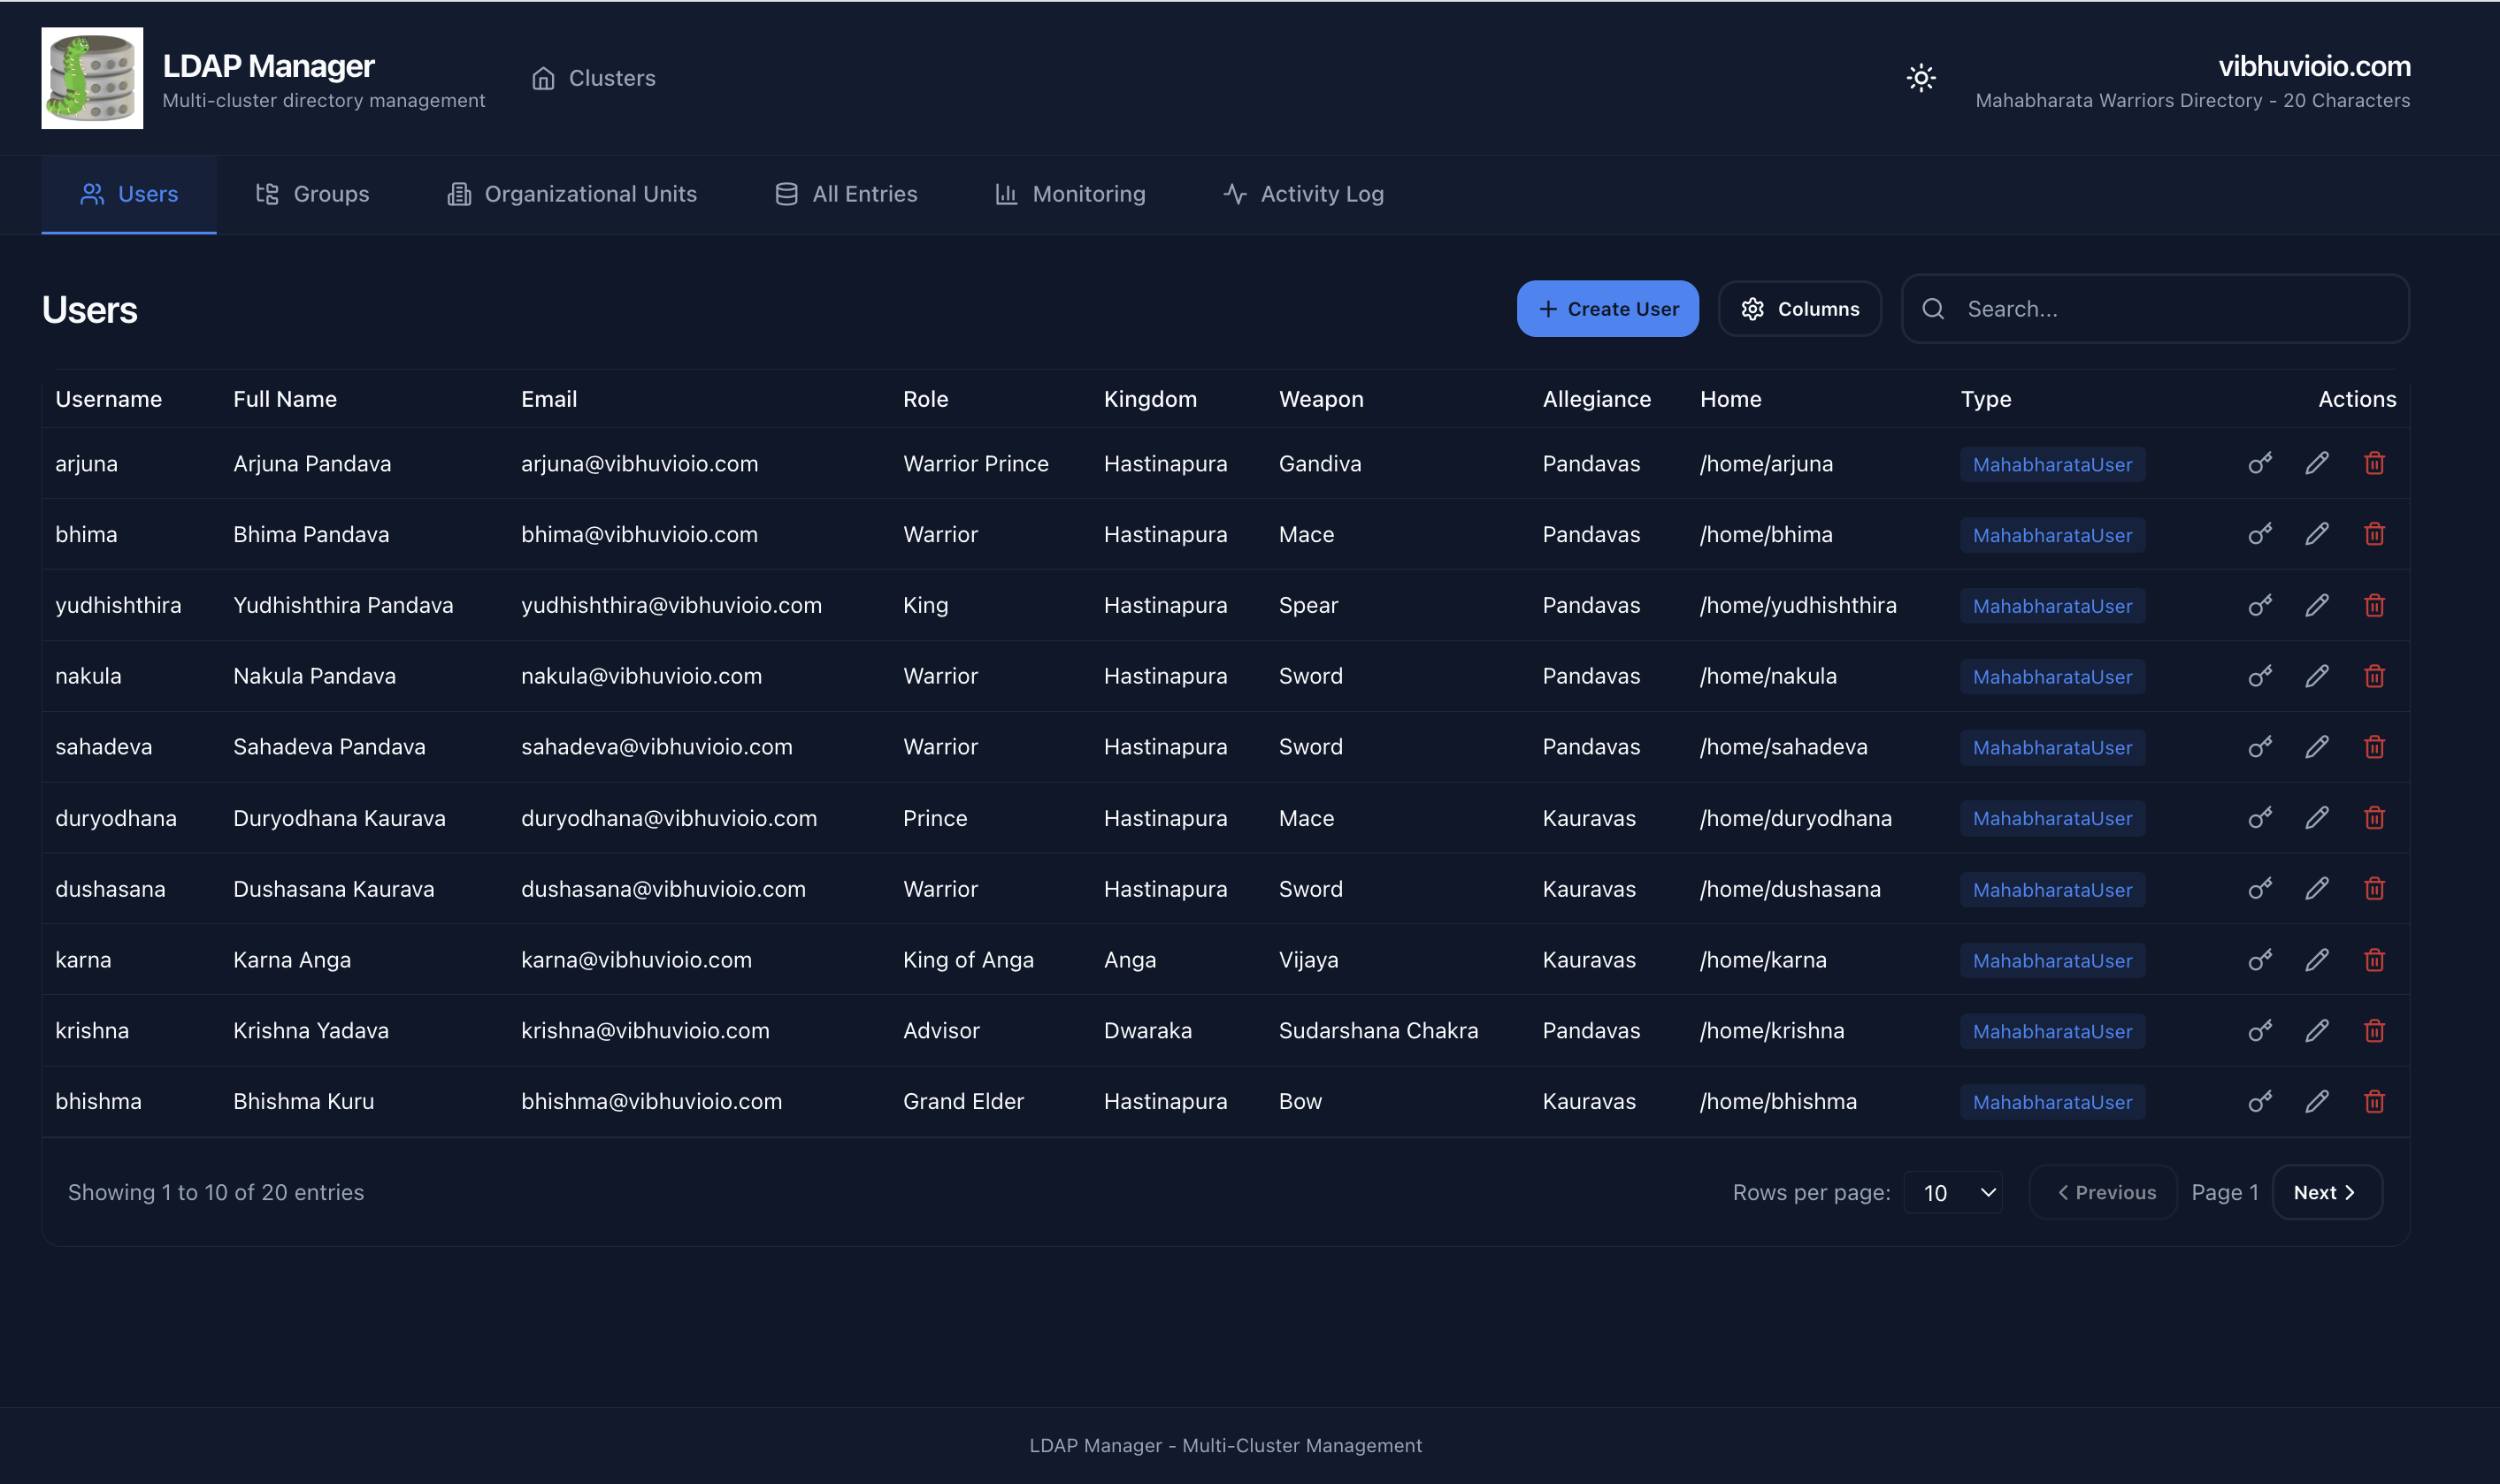This screenshot has width=2500, height=1484.
Task: Toggle light theme with sun icon
Action: [x=1921, y=77]
